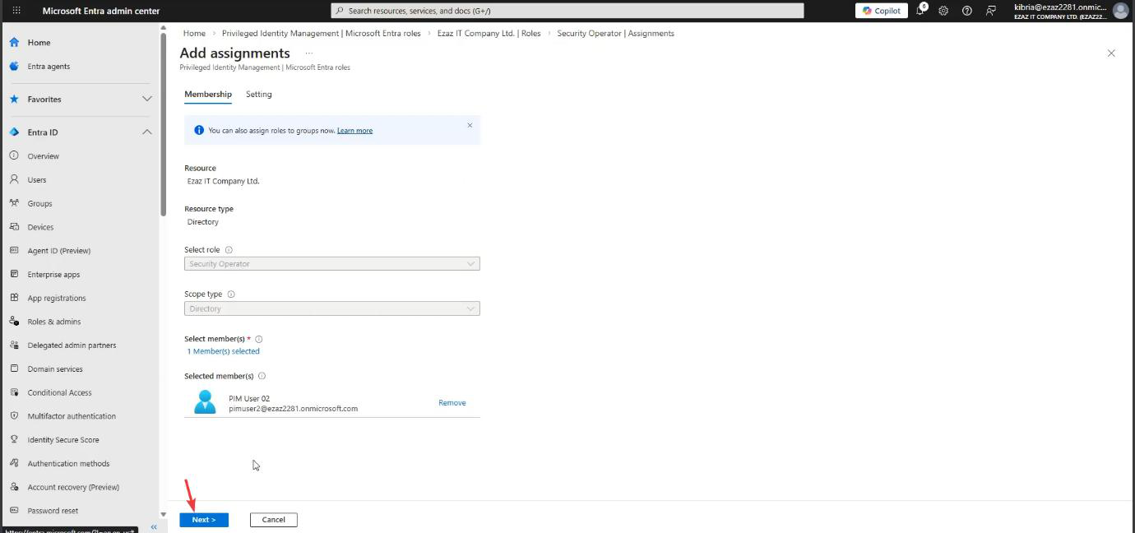Open the more options ellipsis by title
The width and height of the screenshot is (1135, 533).
tap(309, 53)
